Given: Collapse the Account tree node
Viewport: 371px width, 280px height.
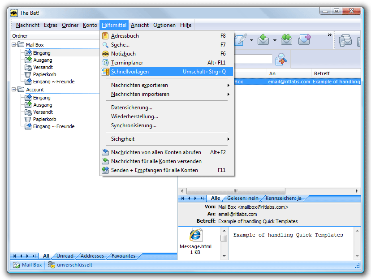Looking at the screenshot, I should [x=14, y=90].
